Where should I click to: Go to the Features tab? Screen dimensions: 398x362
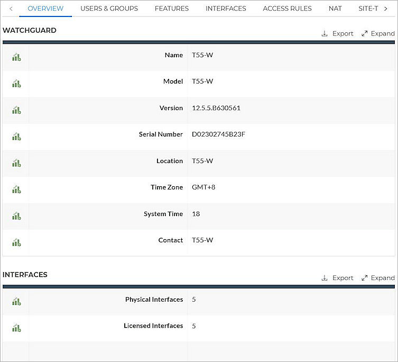pos(172,8)
